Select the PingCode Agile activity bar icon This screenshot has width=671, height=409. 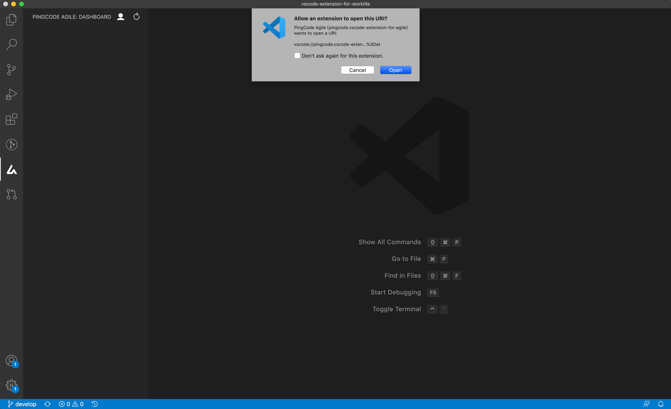coord(11,169)
